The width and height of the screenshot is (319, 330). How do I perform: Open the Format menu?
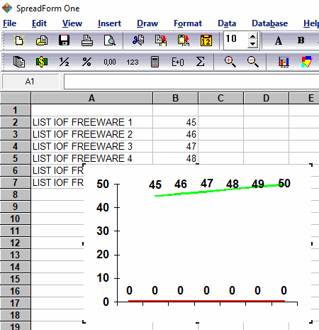[188, 23]
